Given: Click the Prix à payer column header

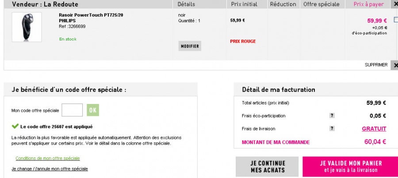Looking at the screenshot, I should [369, 4].
